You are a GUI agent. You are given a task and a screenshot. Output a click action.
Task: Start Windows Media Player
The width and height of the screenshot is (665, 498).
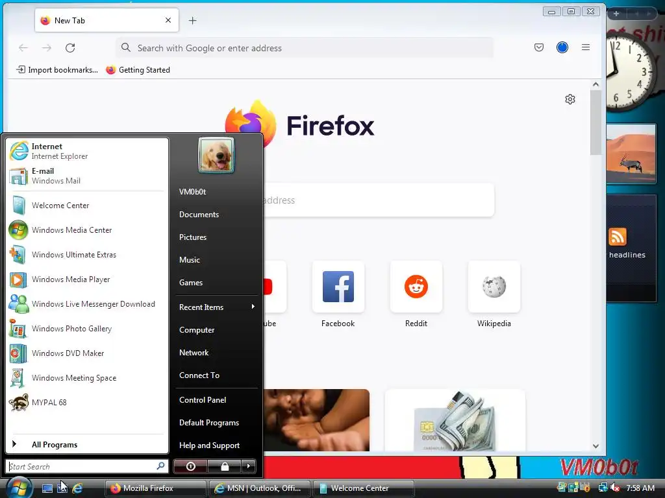pos(86,279)
